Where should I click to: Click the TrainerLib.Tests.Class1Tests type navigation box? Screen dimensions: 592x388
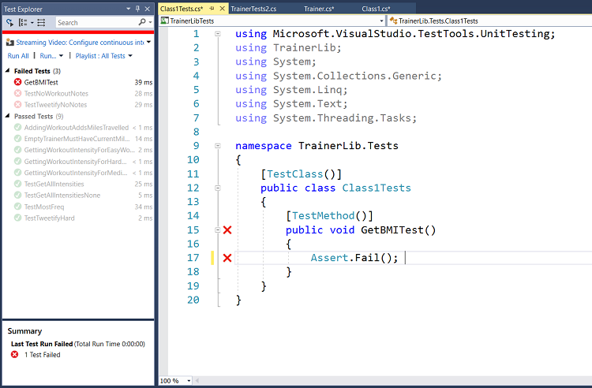[x=489, y=21]
